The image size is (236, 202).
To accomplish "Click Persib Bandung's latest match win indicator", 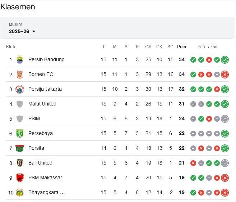I will (225, 60).
